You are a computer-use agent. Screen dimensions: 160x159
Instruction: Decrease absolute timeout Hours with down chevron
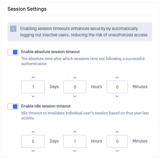point(75,96)
